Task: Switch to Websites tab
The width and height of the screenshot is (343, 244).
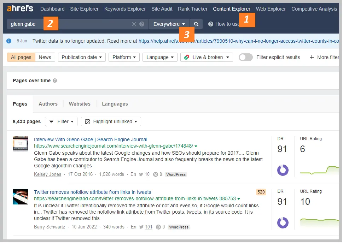Action: click(x=80, y=104)
